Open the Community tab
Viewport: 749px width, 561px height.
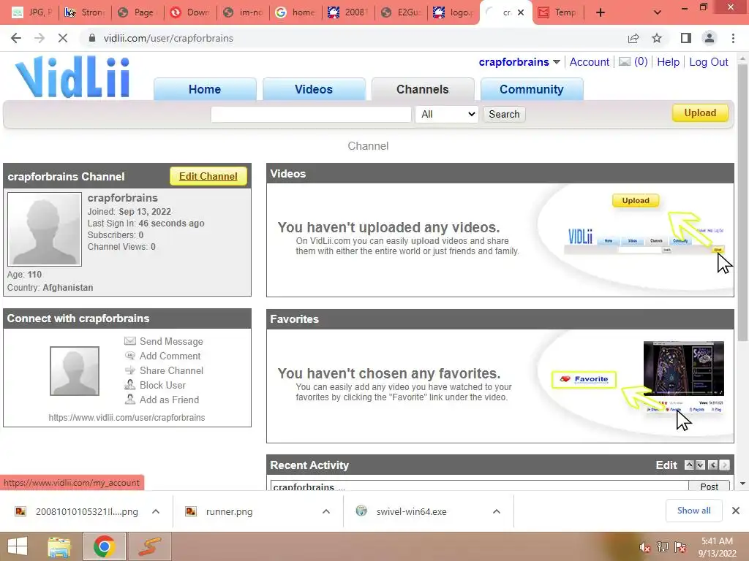(532, 89)
